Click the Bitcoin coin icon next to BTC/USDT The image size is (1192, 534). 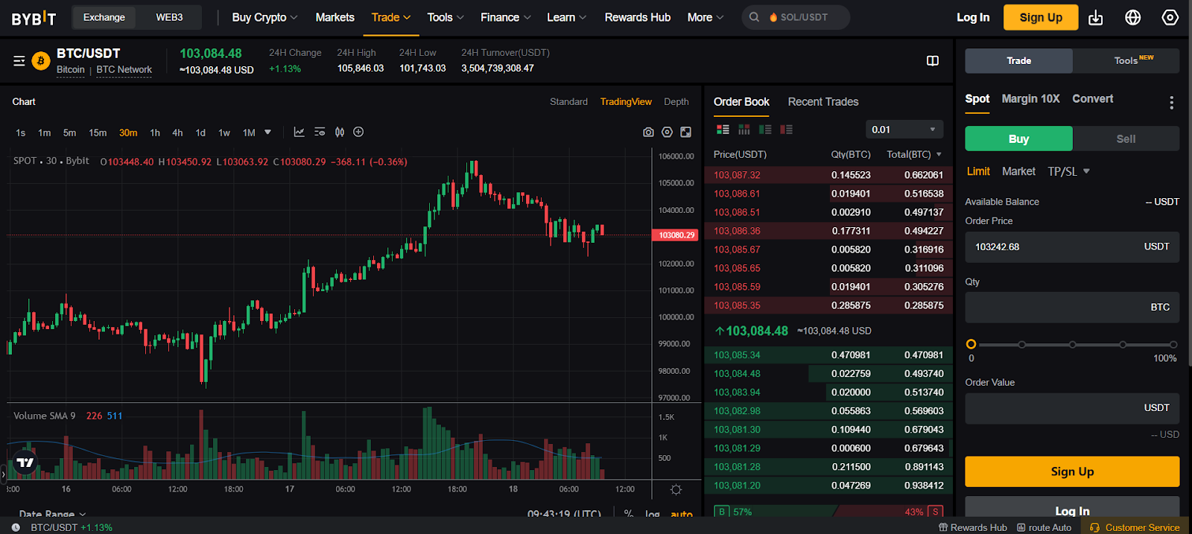point(41,61)
